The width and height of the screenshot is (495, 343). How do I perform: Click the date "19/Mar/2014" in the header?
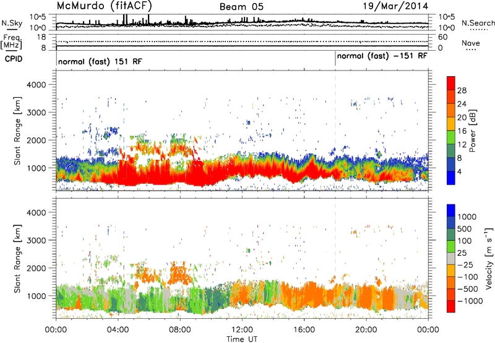coord(395,6)
